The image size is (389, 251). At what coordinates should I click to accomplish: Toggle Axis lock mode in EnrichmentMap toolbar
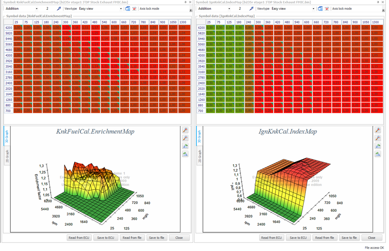point(149,9)
